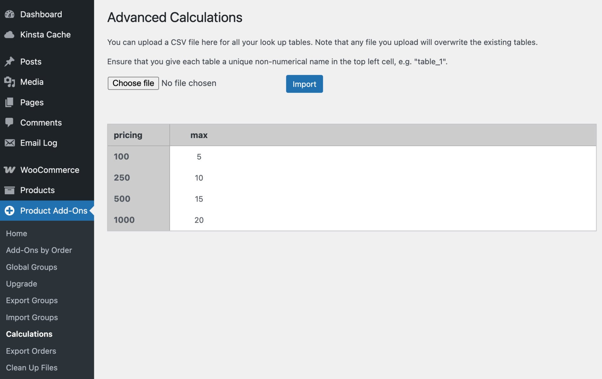
Task: Click the Dashboard gauge icon
Action: [9, 14]
